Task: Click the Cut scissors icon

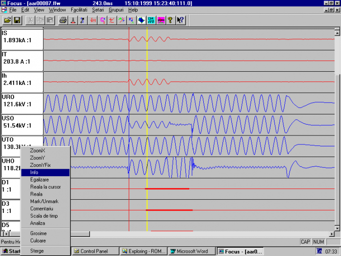Action: (x=30, y=20)
